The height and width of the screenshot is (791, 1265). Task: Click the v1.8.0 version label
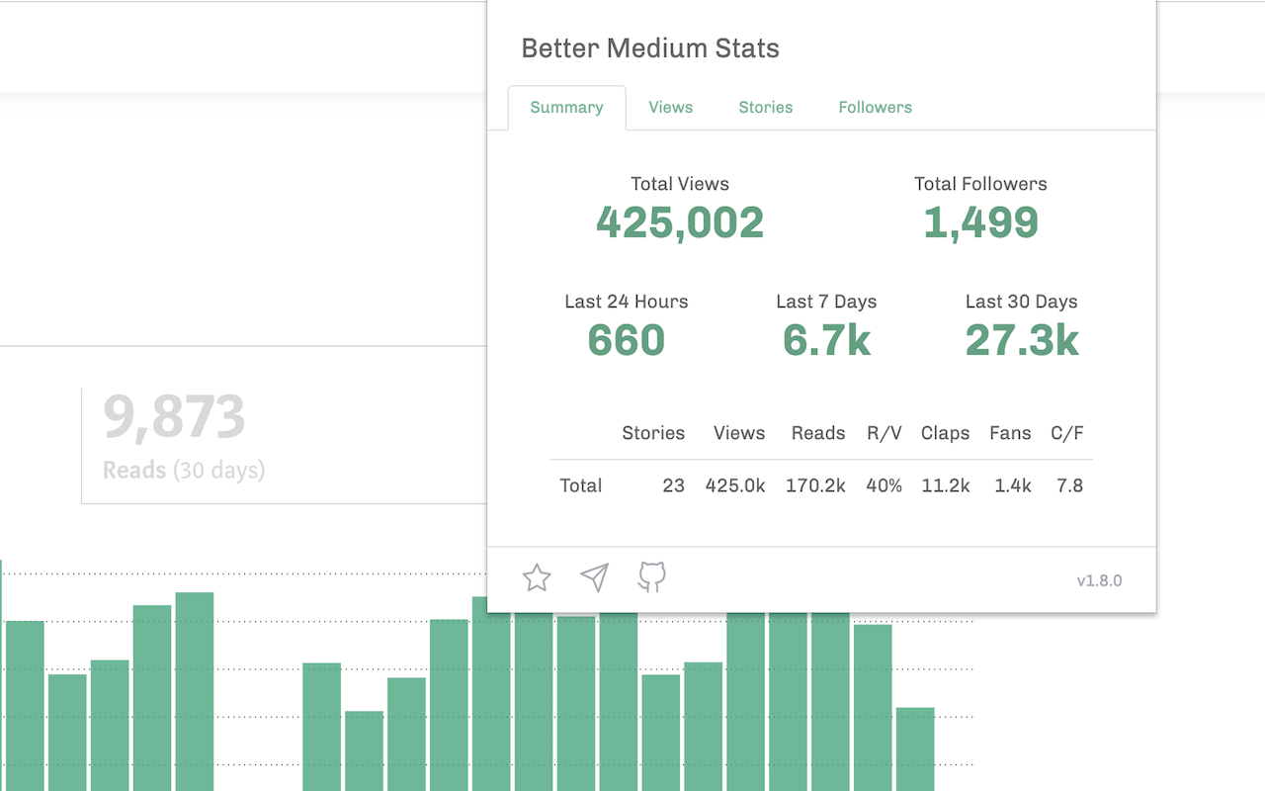(x=1100, y=580)
